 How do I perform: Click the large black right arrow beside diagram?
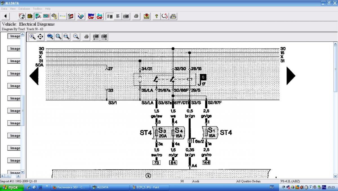point(290,76)
